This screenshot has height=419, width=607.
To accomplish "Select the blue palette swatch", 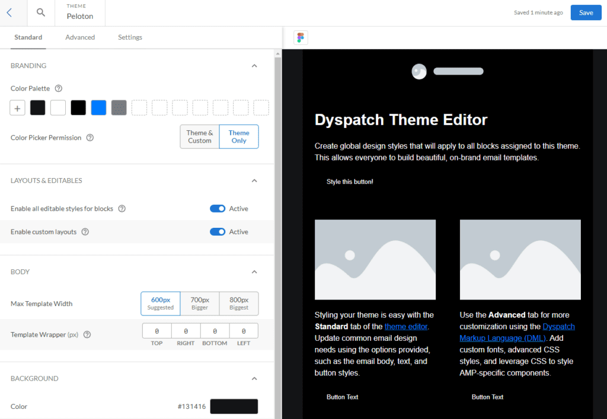I will 99,108.
